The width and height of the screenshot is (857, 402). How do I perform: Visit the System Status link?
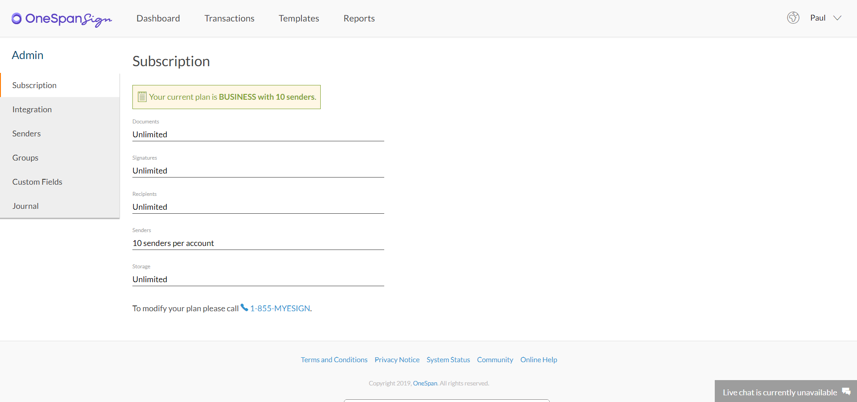point(448,360)
